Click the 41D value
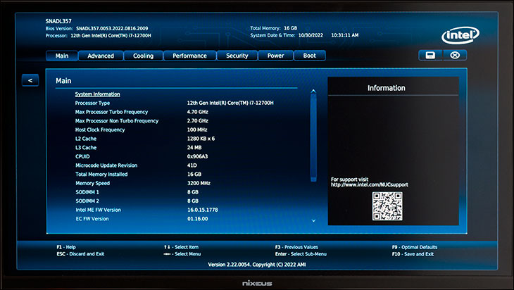Image resolution: width=514 pixels, height=290 pixels. [192, 165]
